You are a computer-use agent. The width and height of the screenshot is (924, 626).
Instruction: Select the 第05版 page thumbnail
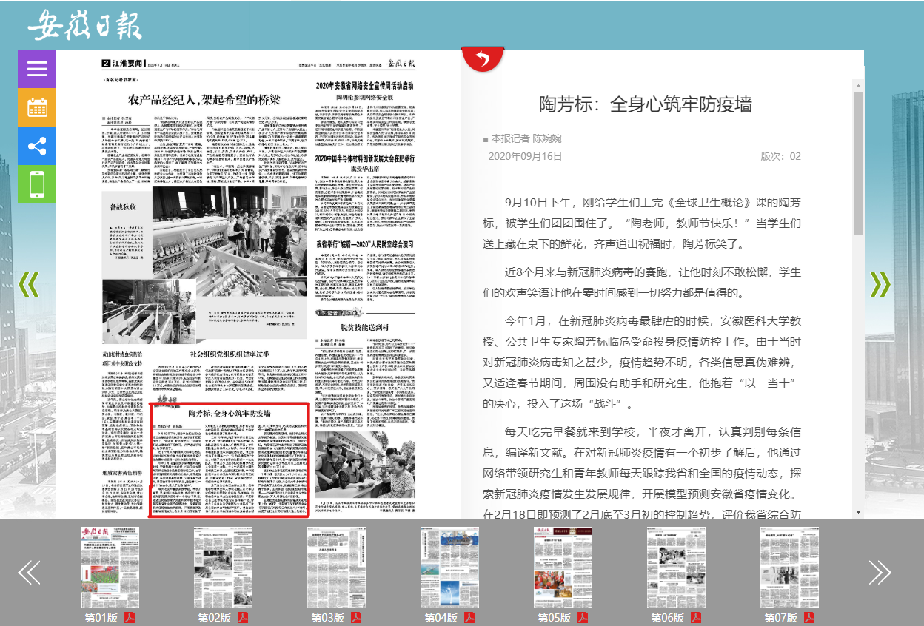[x=563, y=568]
